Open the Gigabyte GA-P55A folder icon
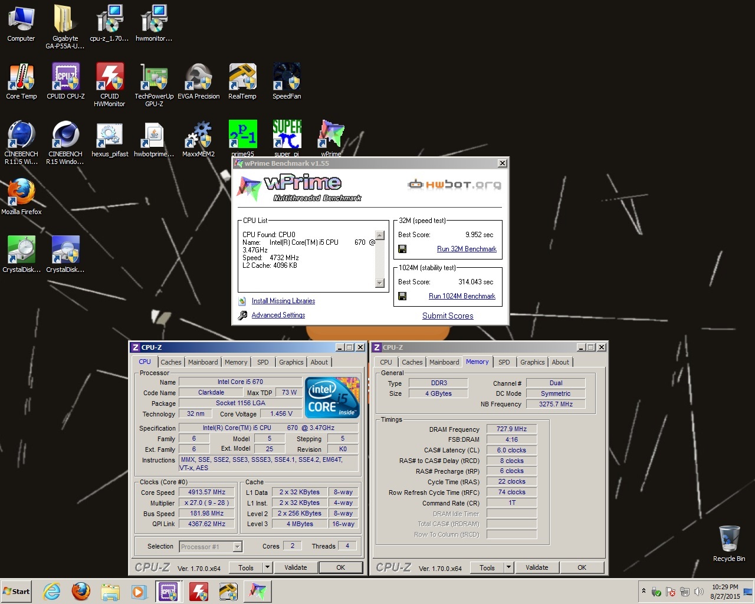This screenshot has width=755, height=604. tap(65, 27)
